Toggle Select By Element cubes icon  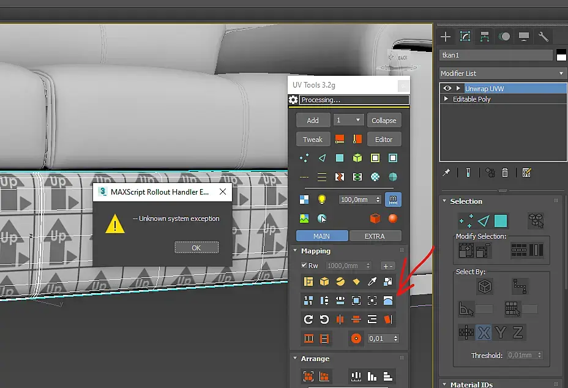click(x=536, y=221)
